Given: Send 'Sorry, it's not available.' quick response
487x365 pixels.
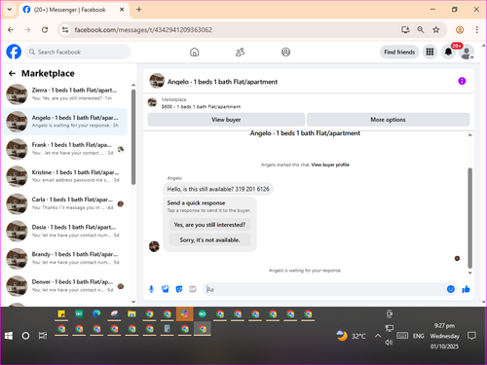Looking at the screenshot, I should pyautogui.click(x=209, y=240).
